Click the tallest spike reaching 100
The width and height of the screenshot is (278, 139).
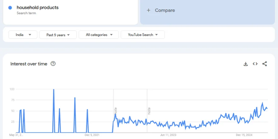click(54, 90)
